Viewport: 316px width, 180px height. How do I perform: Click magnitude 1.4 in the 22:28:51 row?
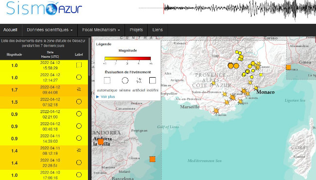pyautogui.click(x=14, y=163)
